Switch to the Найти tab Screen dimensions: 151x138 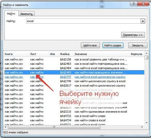[11, 14]
